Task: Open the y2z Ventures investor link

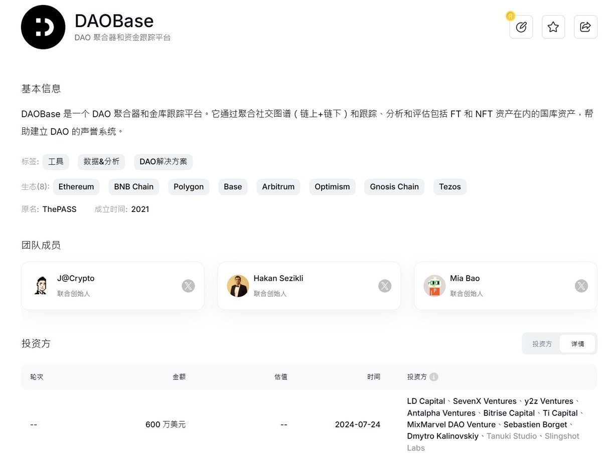Action: 549,401
